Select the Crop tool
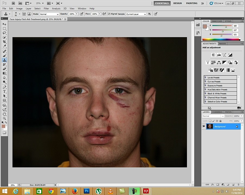This screenshot has height=195, width=245. (4, 42)
